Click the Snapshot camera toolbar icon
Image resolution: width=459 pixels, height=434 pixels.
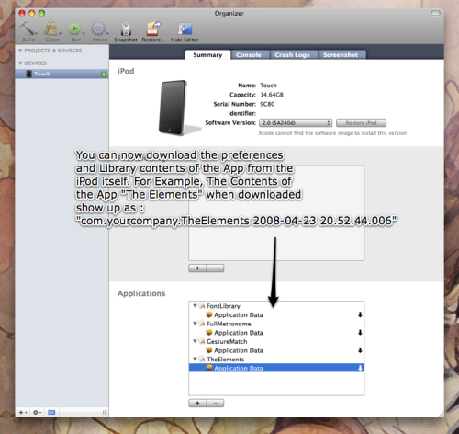tap(126, 29)
